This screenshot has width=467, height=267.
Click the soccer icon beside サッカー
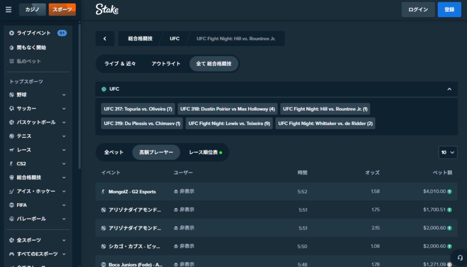11,108
